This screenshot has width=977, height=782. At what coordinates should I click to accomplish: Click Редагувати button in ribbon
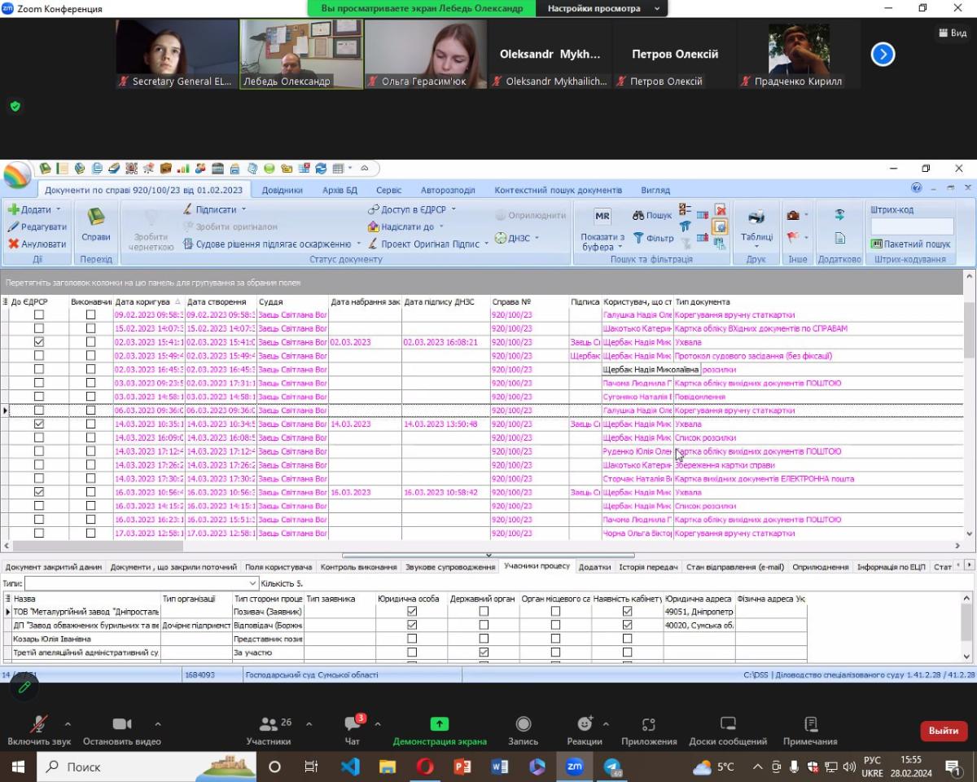(x=37, y=226)
